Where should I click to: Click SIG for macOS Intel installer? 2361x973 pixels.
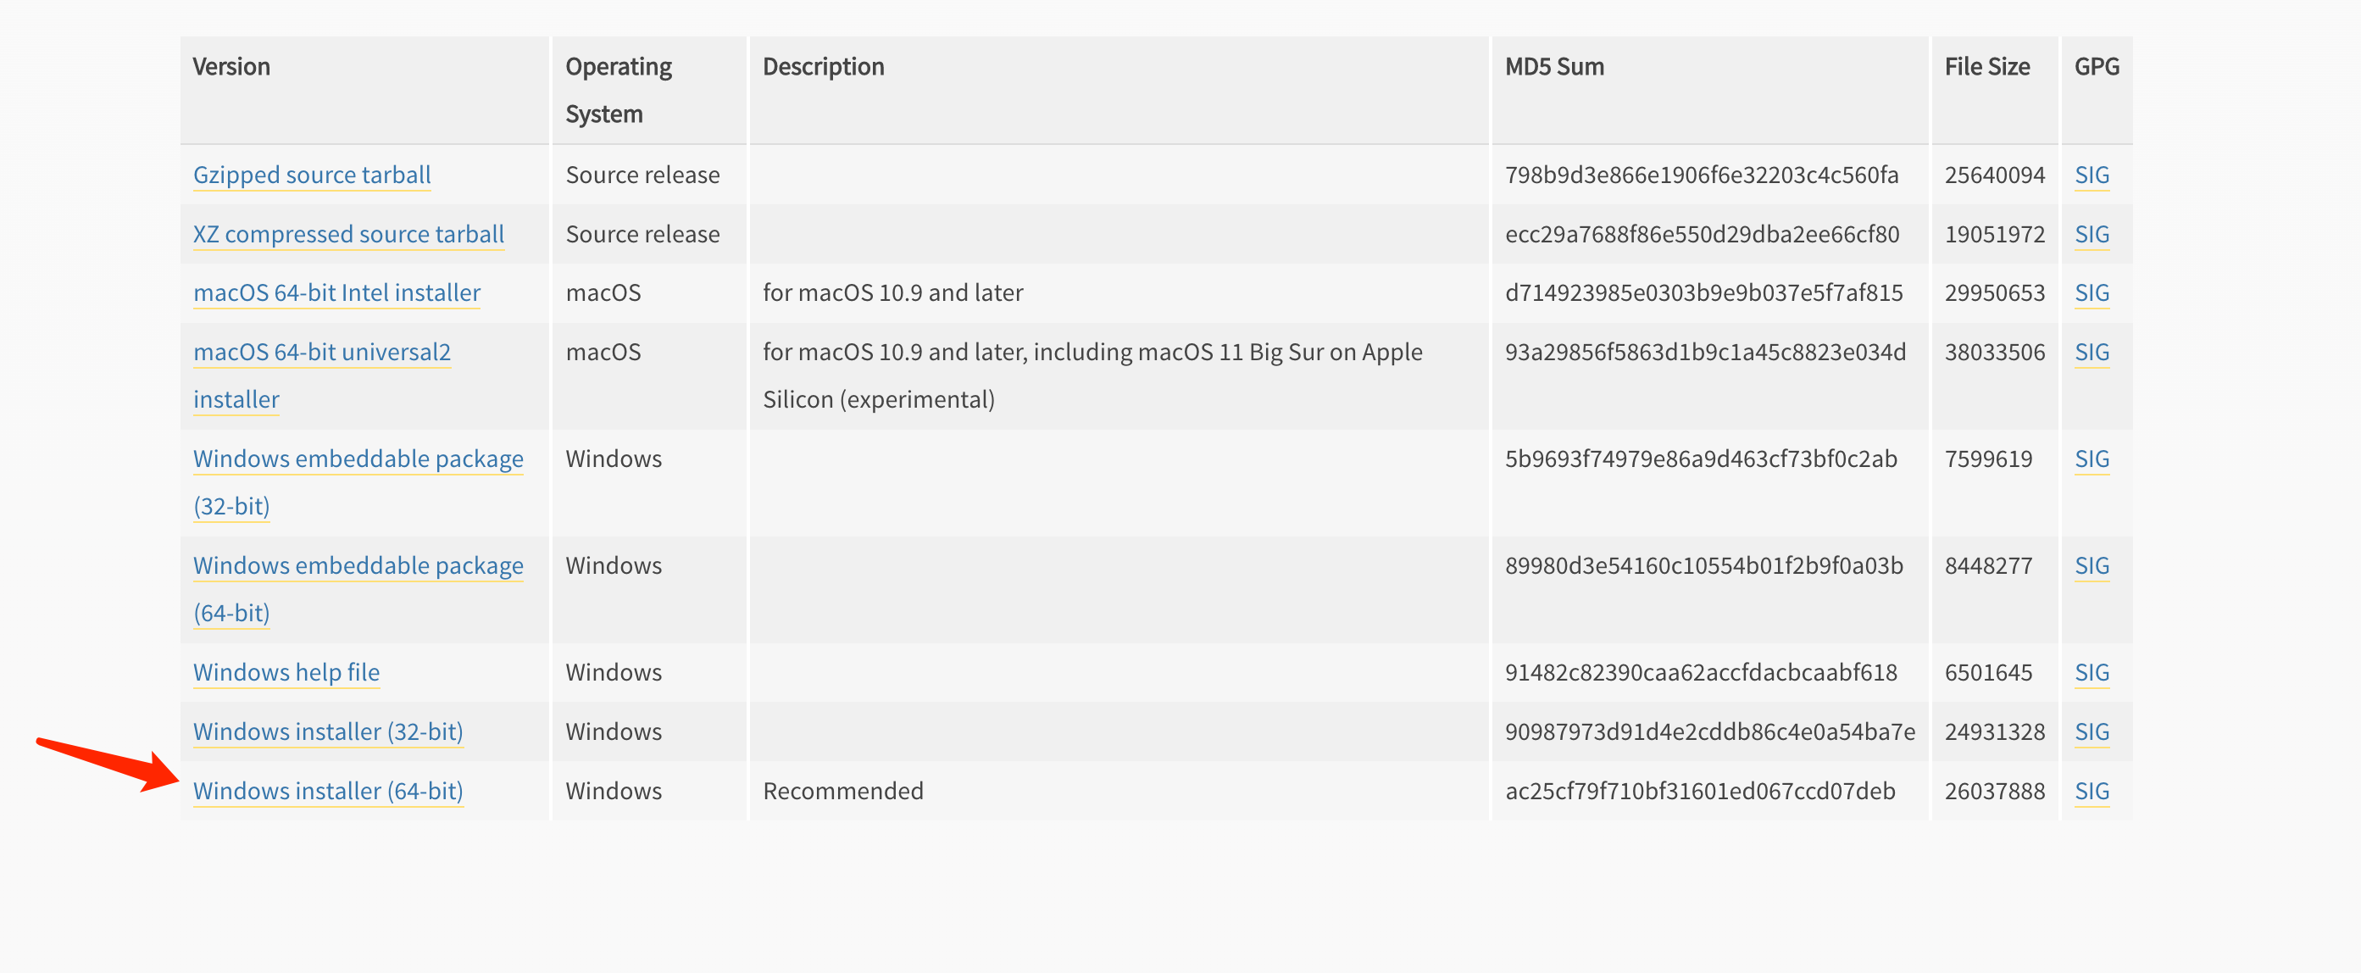point(2091,292)
